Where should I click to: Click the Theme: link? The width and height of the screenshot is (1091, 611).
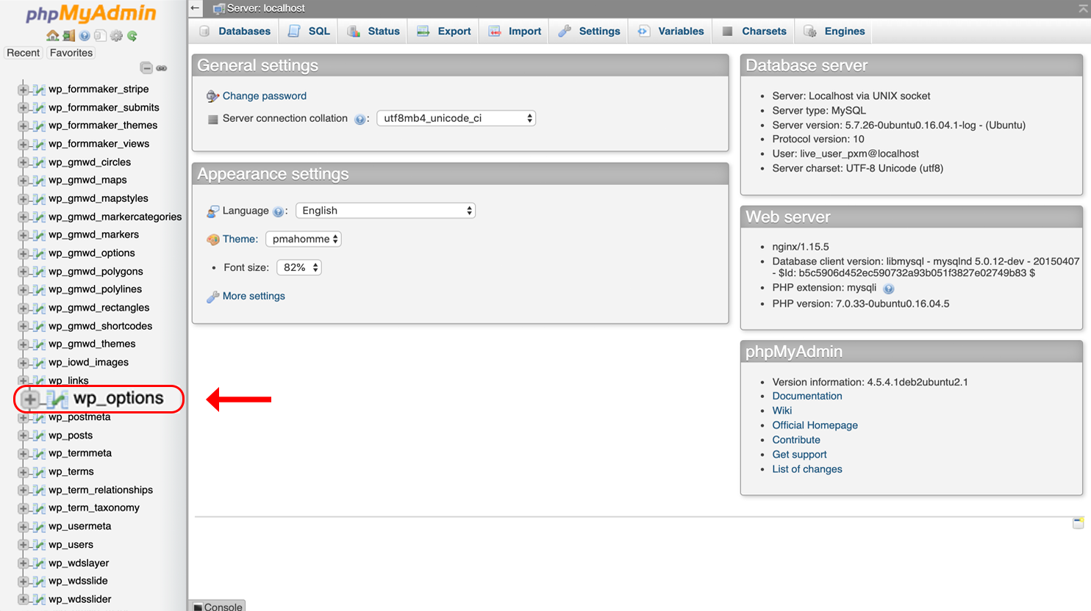click(240, 239)
